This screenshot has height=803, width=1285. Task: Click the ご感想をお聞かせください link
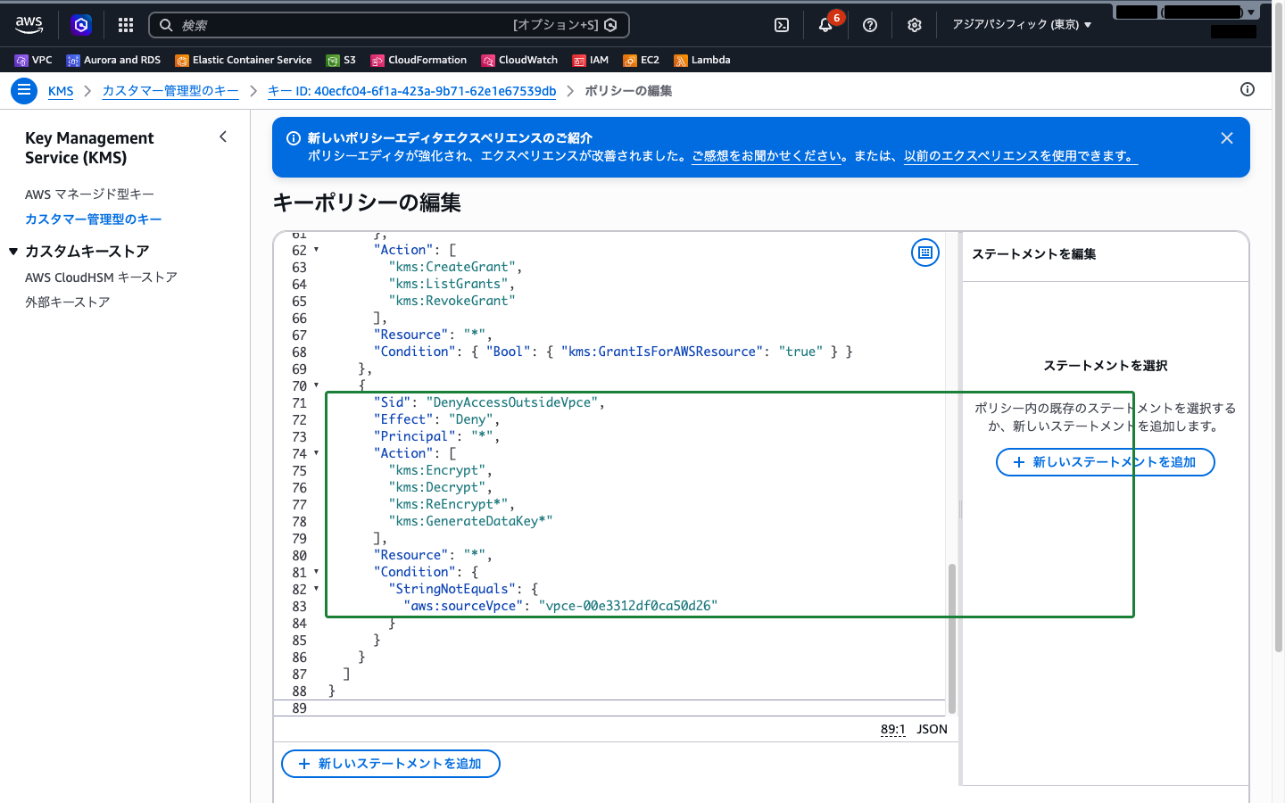pos(767,155)
